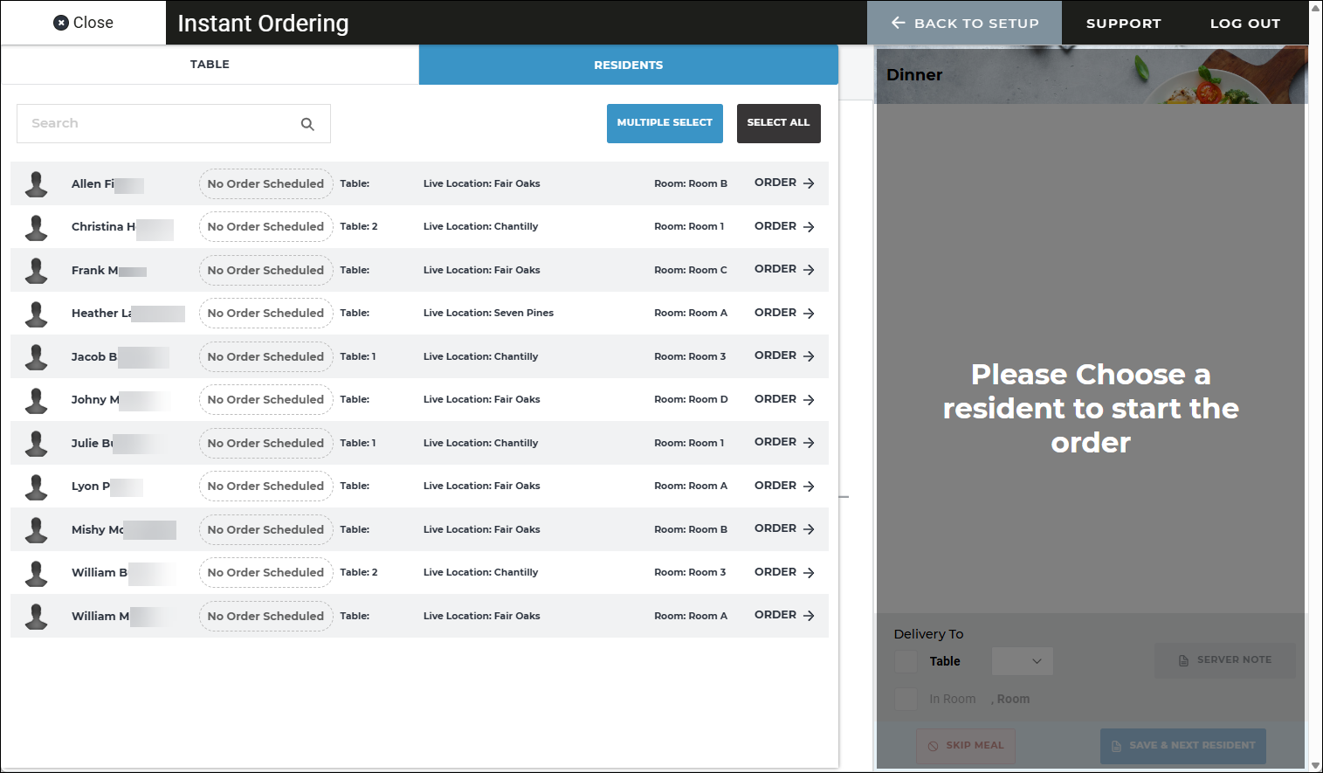Click Jacob B's resident name
The width and height of the screenshot is (1323, 773).
94,356
